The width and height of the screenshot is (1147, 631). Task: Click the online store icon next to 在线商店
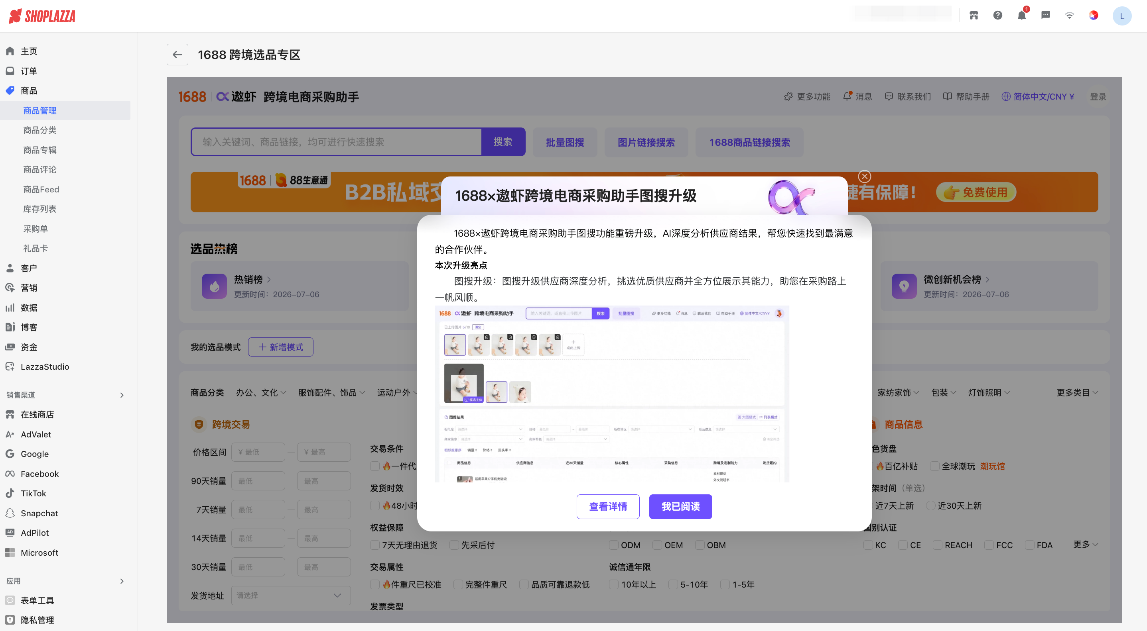(x=10, y=414)
